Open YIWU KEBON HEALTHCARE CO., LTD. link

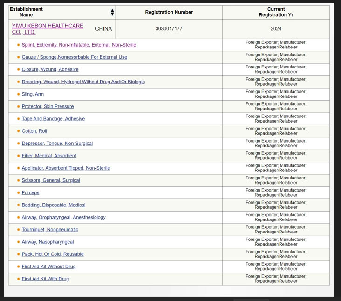click(48, 29)
